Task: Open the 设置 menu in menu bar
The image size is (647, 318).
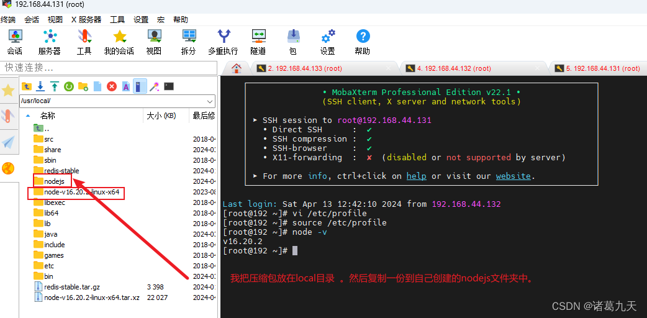Action: [141, 19]
